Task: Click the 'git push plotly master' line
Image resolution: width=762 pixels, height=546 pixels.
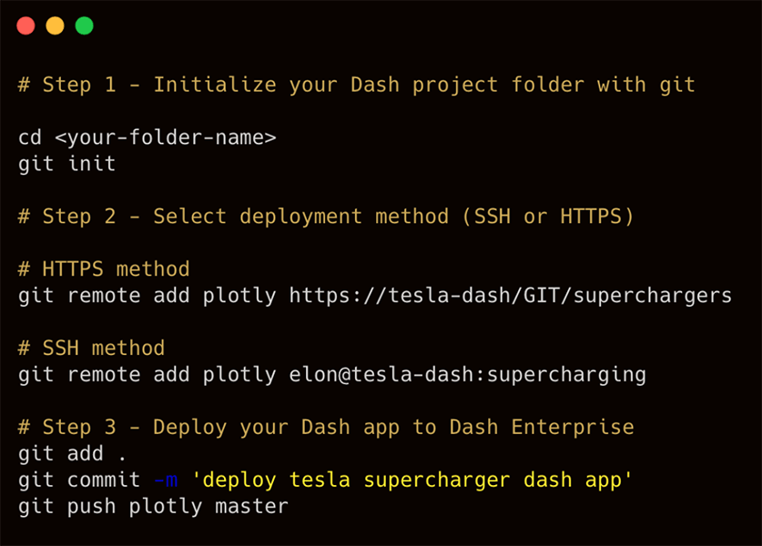Action: [153, 507]
